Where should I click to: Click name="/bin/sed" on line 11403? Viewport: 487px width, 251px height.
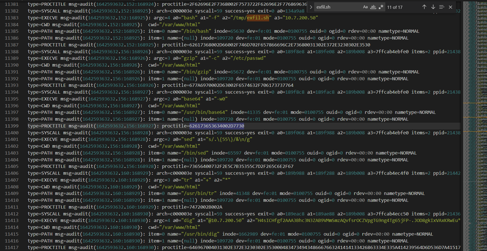(188, 153)
